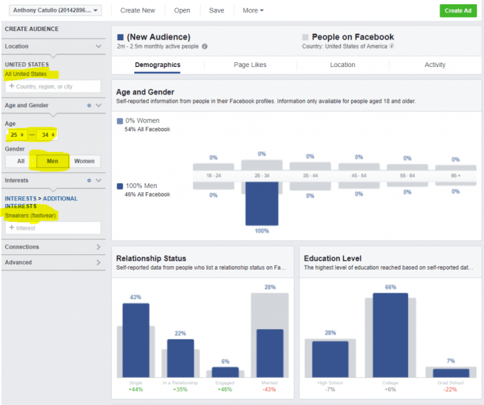
Task: Expand the Advanced section
Action: 53,262
